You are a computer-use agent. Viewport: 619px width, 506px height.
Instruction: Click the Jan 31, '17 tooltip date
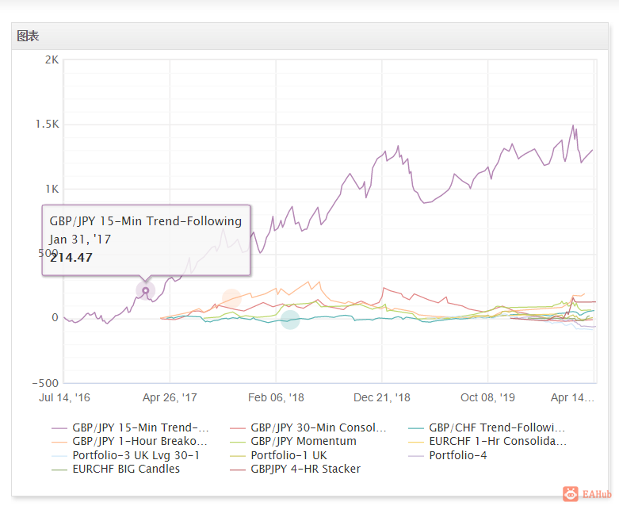[x=80, y=240]
